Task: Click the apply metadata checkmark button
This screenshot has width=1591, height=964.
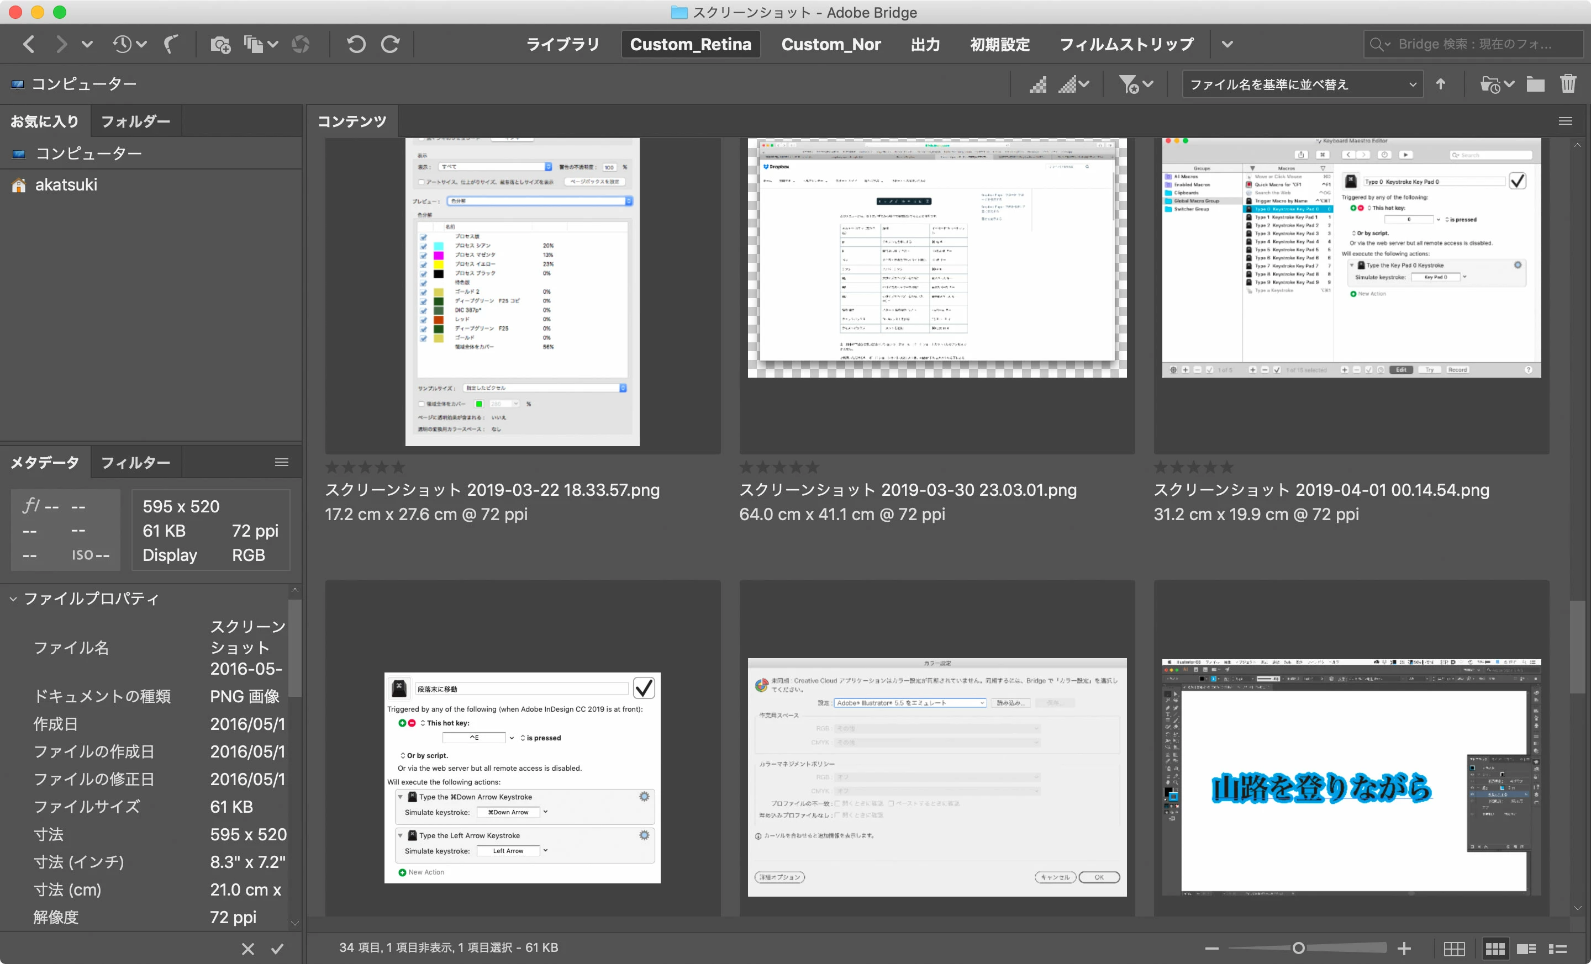Action: (x=277, y=949)
